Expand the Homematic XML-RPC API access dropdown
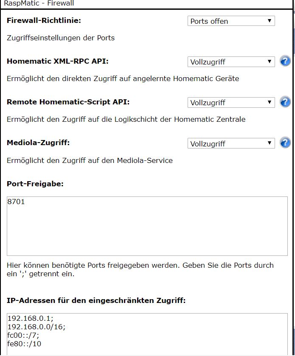 coord(231,62)
